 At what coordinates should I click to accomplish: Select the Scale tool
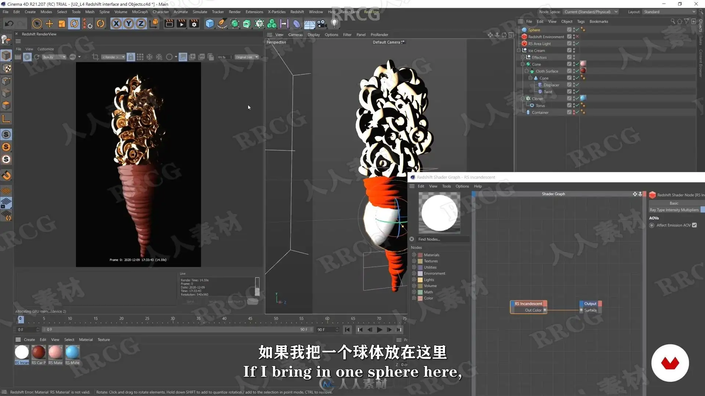click(x=62, y=24)
